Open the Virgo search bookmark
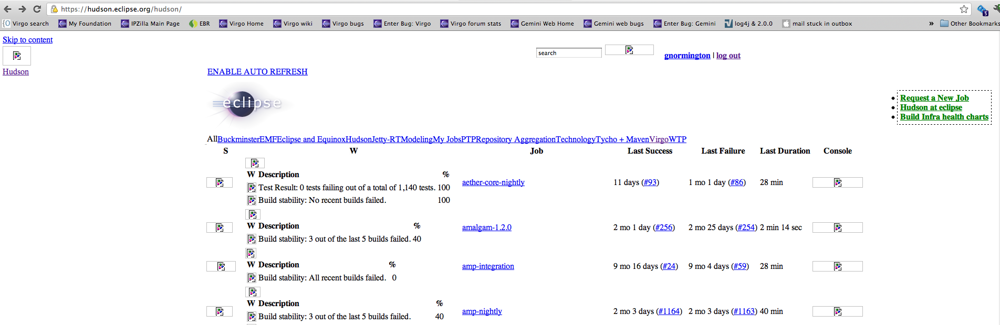1000x325 pixels. [26, 24]
